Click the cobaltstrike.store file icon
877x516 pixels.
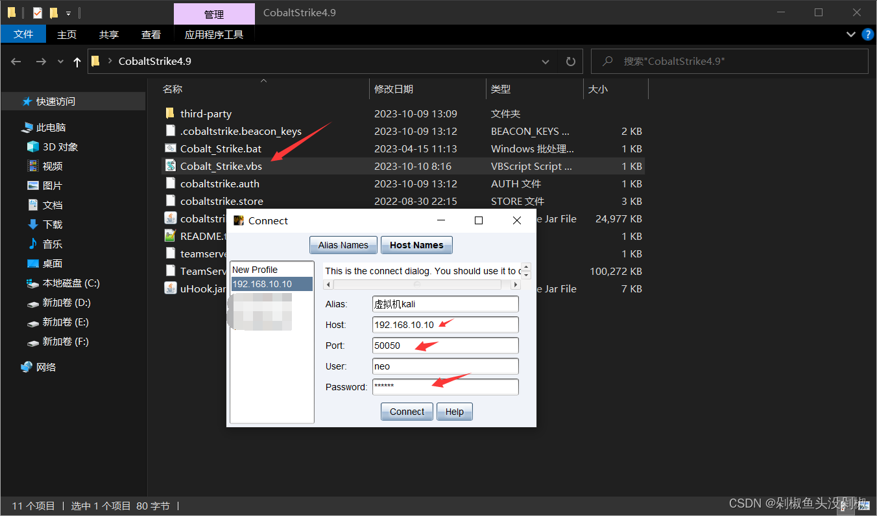pos(170,201)
